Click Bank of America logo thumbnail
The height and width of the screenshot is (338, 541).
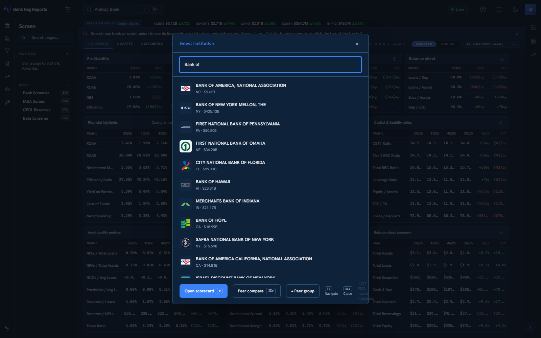pos(186,89)
